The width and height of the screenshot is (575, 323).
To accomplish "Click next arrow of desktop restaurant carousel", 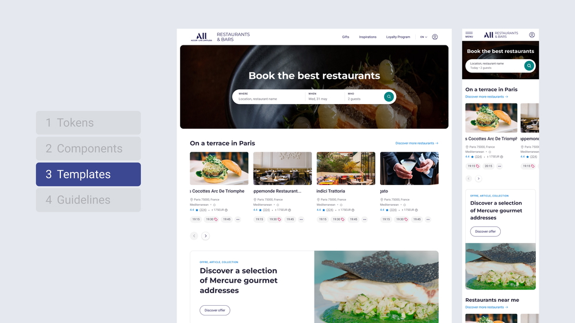I will tap(206, 236).
